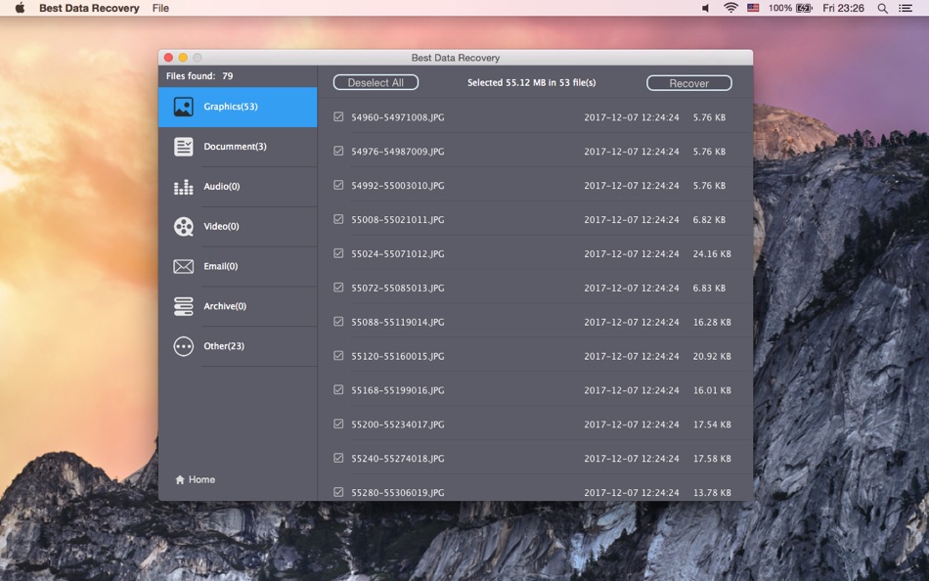929x581 pixels.
Task: Click the battery status icon
Action: [804, 8]
